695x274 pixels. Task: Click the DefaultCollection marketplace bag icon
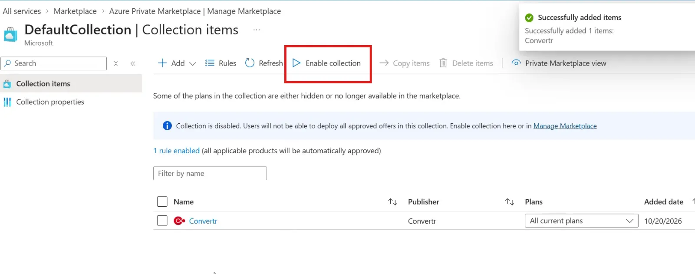[x=10, y=34]
